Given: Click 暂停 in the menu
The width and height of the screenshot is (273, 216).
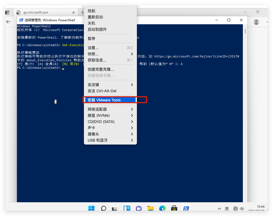Looking at the screenshot, I should coord(110,38).
